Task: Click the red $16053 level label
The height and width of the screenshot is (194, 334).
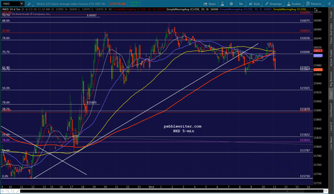Action: tap(305, 31)
